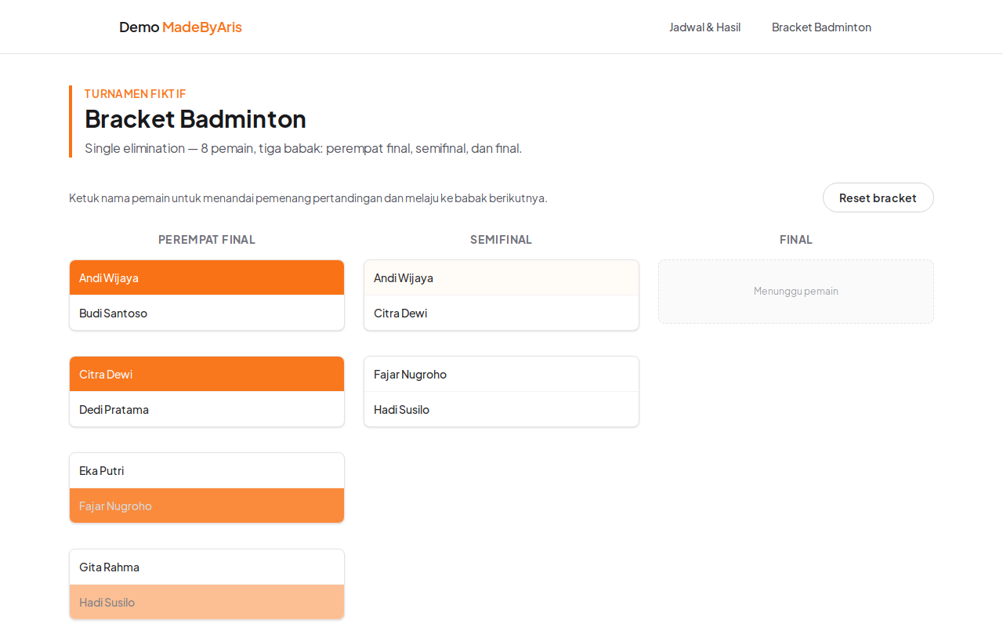The height and width of the screenshot is (627, 1003).
Task: Select Hadi Susilo in the quarterfinal column
Action: [x=207, y=602]
